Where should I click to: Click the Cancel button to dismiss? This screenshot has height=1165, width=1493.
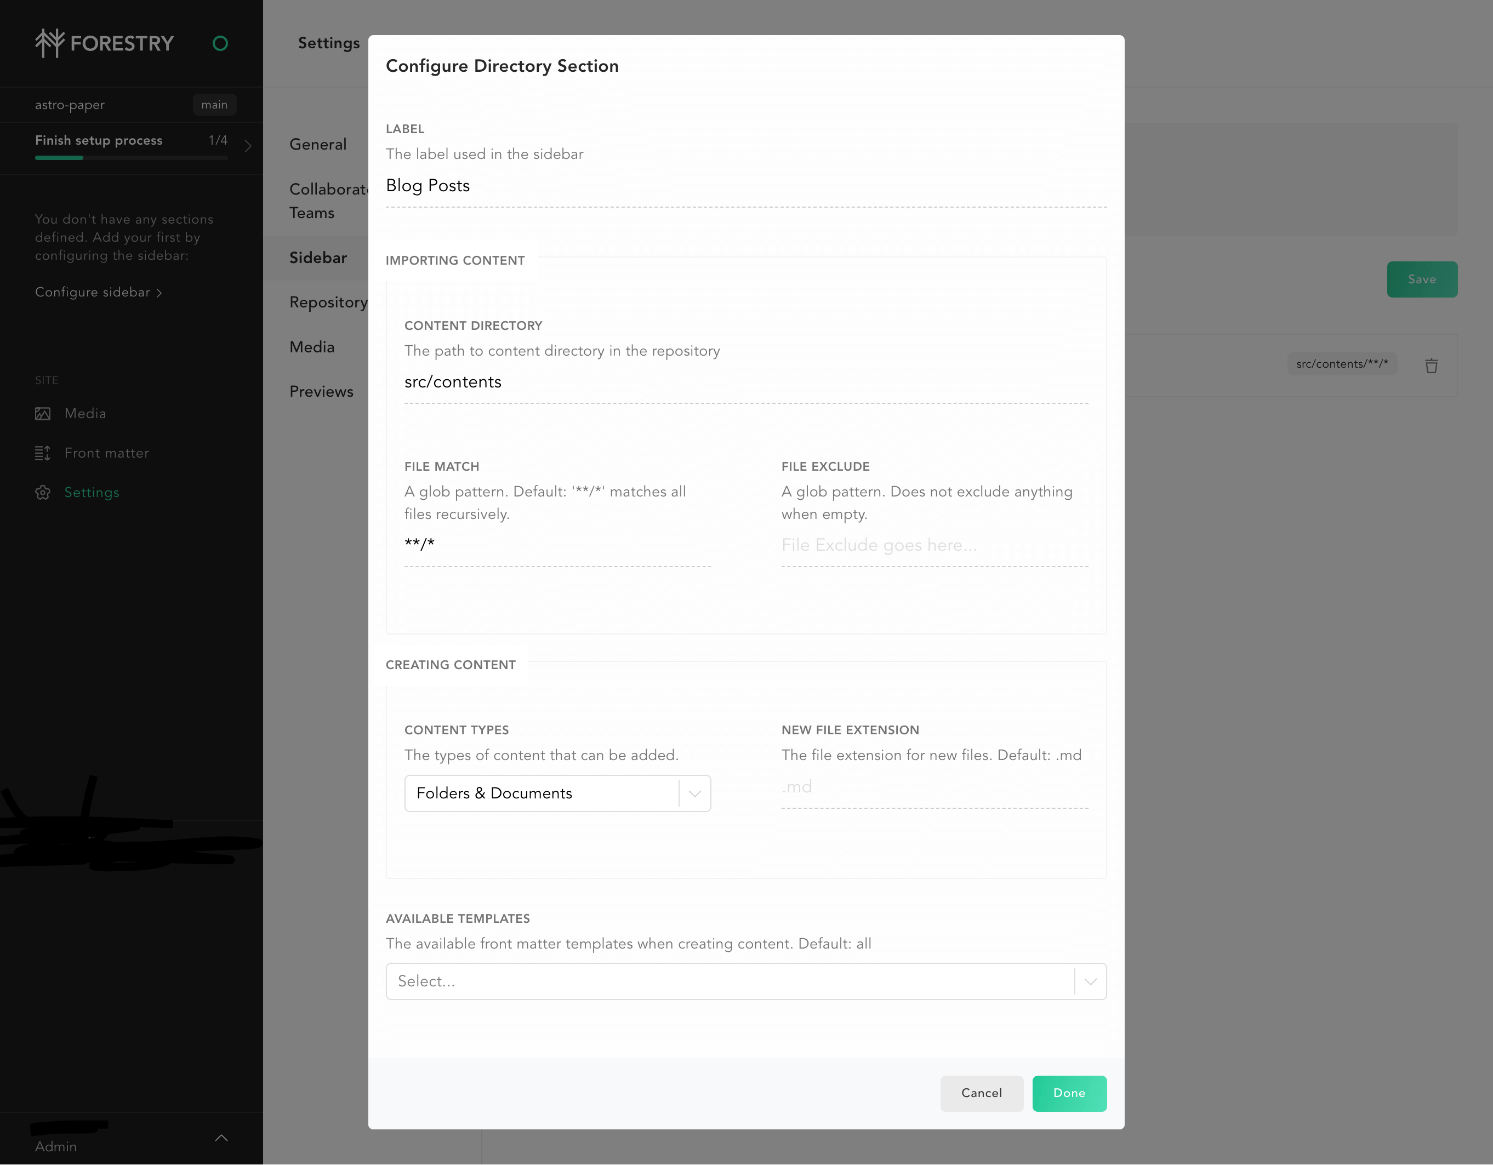[981, 1092]
